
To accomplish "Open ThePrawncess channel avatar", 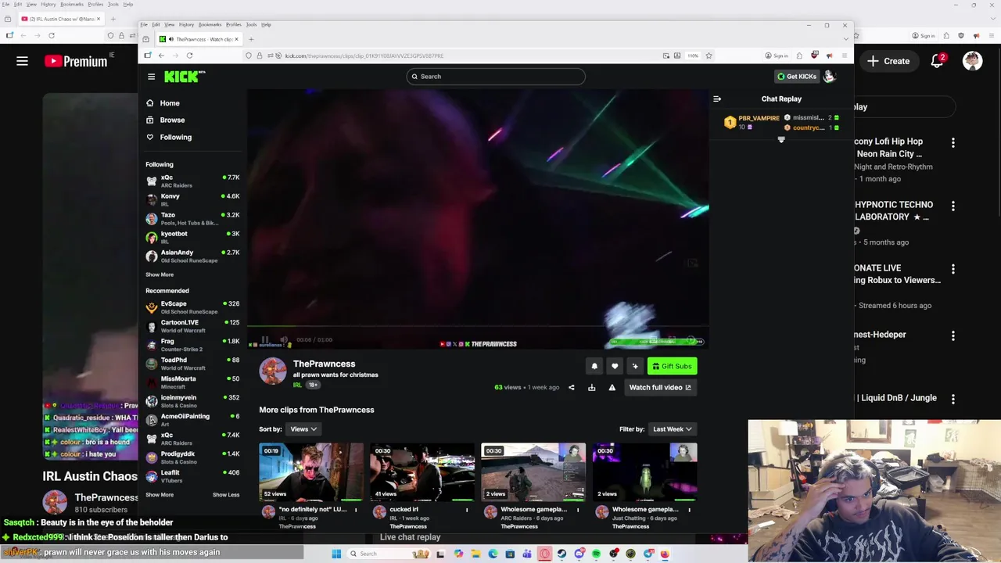I will point(273,371).
